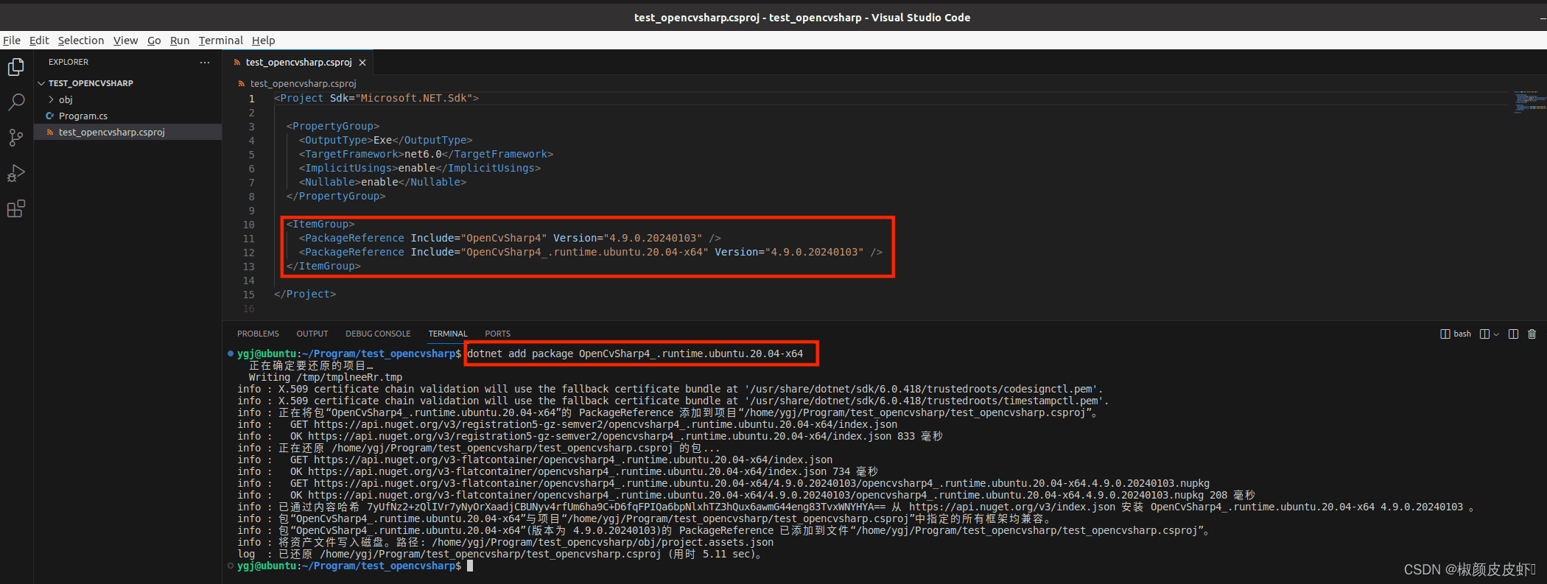Click the split icon left of trash

click(1513, 334)
